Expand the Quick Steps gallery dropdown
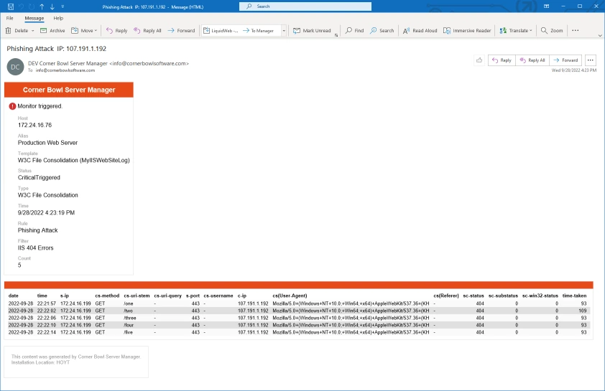 284,30
